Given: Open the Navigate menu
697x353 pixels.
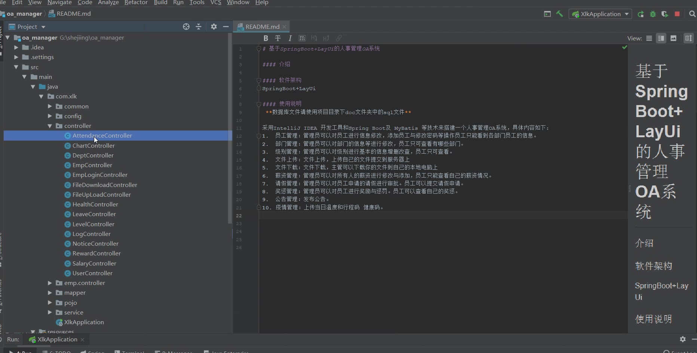Looking at the screenshot, I should [x=59, y=3].
